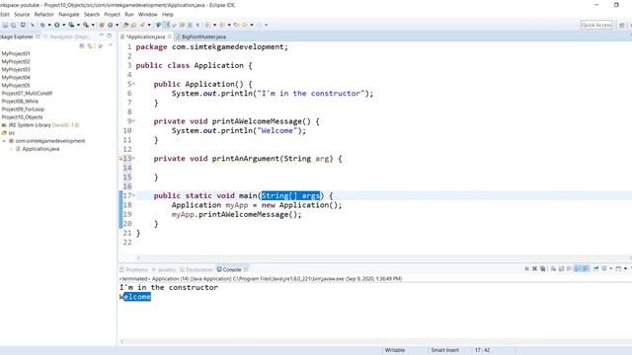Click the Previous Annotation toolbar icon
This screenshot has height=355, width=632.
pyautogui.click(x=222, y=25)
